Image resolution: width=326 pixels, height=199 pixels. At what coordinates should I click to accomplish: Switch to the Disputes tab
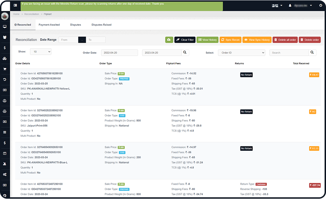click(x=76, y=25)
